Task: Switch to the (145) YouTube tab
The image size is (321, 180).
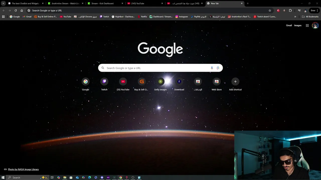Action: tap(145, 3)
